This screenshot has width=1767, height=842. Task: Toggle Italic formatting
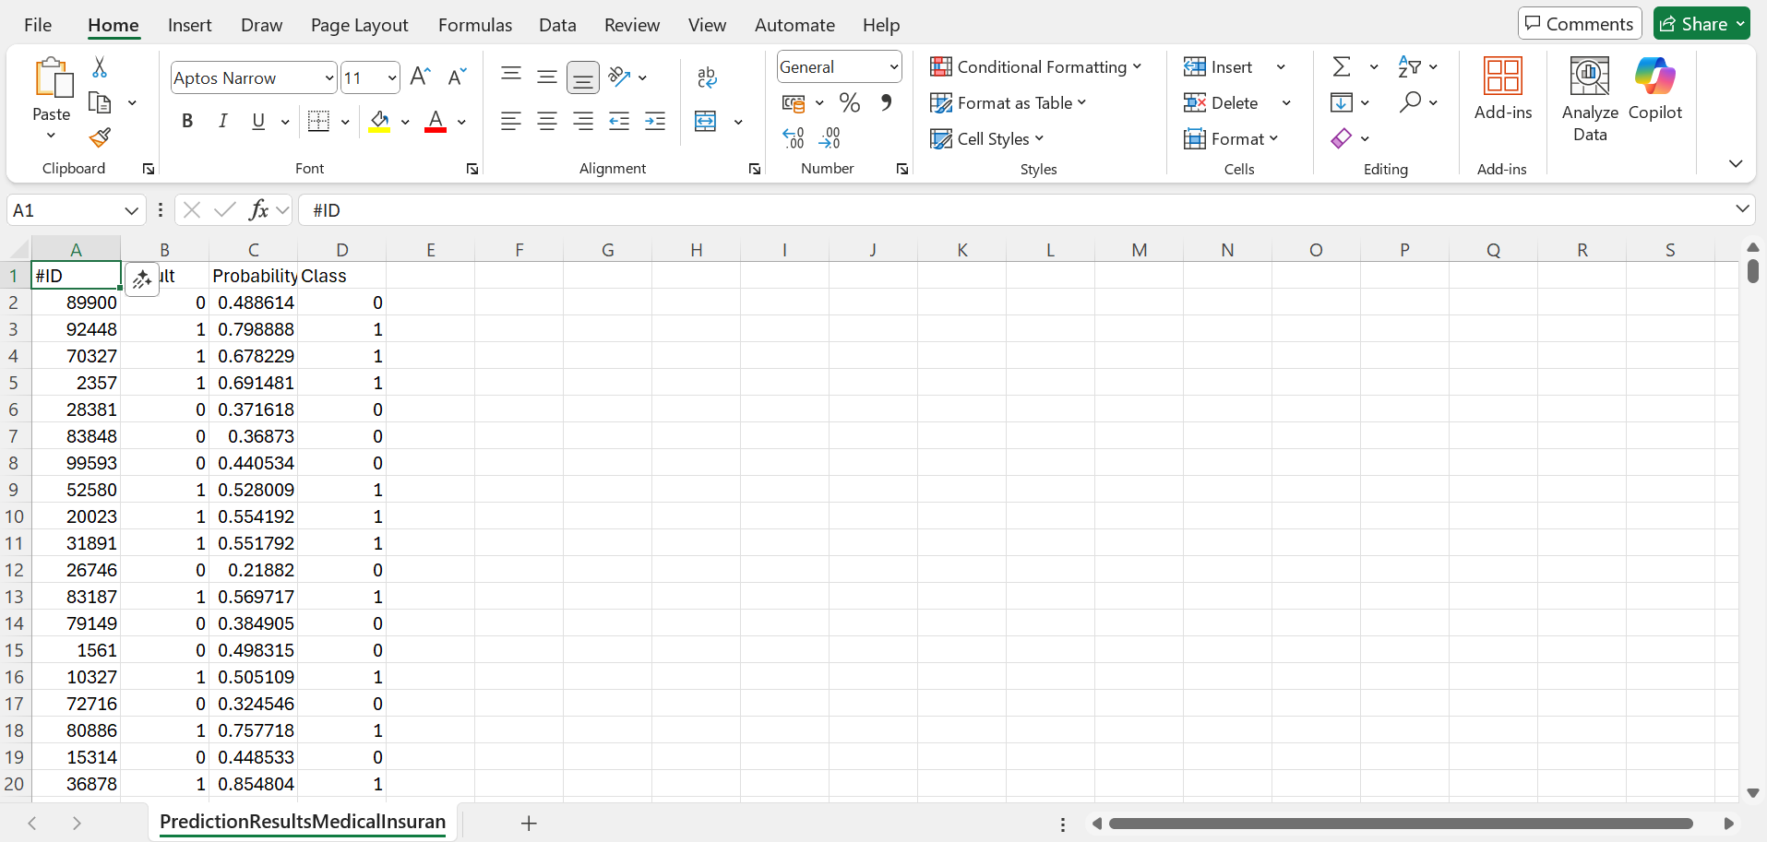click(x=222, y=122)
